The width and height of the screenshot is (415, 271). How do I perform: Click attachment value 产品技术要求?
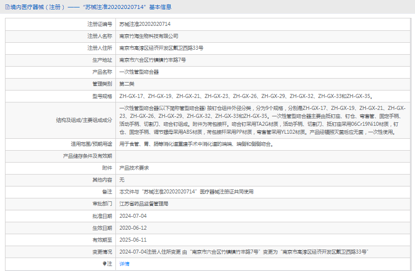(x=134, y=168)
